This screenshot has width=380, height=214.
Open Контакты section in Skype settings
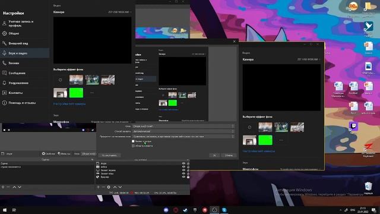coord(25,93)
